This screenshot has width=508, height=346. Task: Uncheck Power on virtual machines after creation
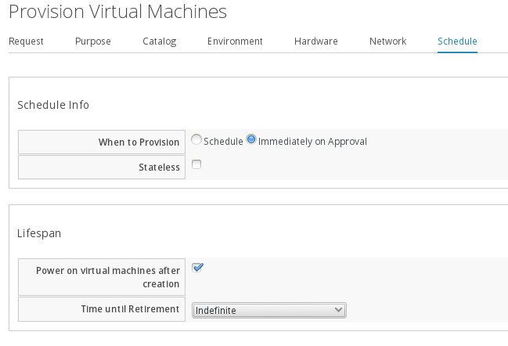coord(197,268)
